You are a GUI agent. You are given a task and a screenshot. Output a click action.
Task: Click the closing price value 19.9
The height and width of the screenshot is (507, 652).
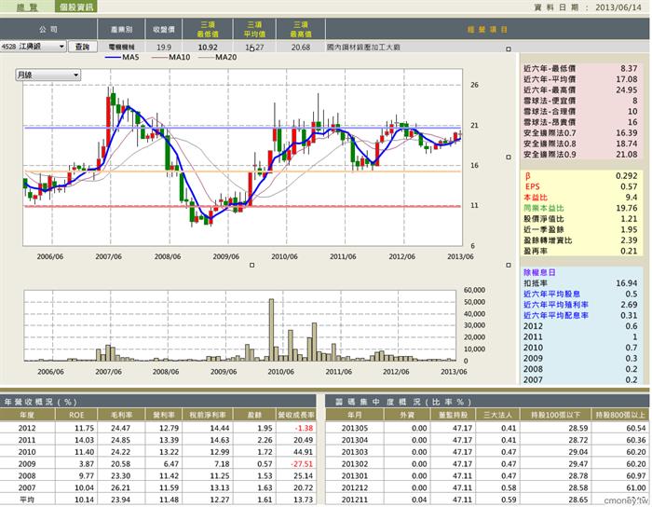coord(163,47)
